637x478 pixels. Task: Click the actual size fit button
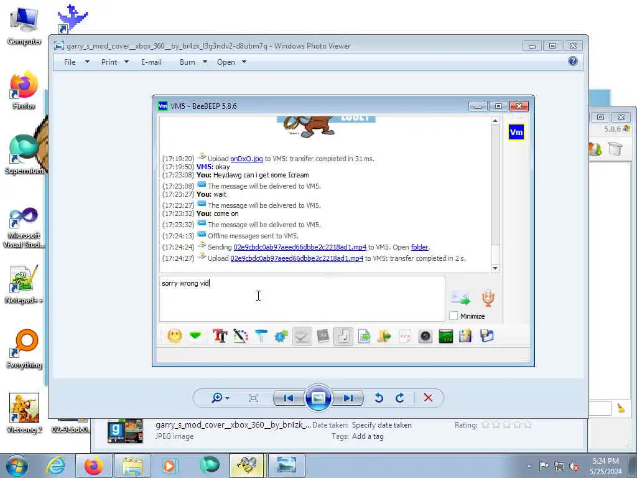tap(253, 398)
